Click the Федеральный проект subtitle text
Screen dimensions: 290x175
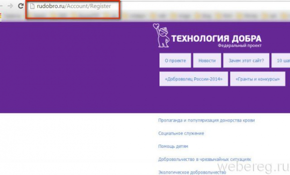pyautogui.click(x=240, y=45)
